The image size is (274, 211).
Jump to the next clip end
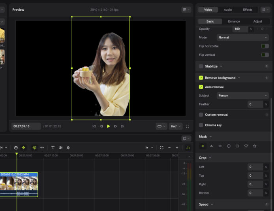(x=122, y=126)
